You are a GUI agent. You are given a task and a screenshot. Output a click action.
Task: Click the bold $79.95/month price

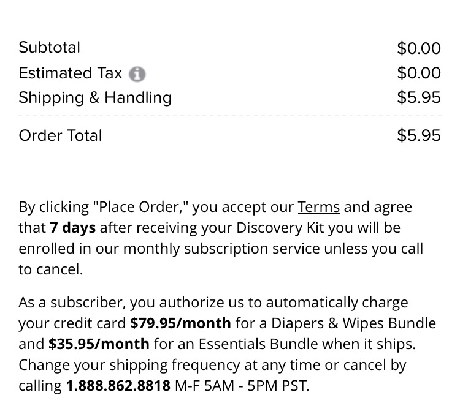click(180, 323)
